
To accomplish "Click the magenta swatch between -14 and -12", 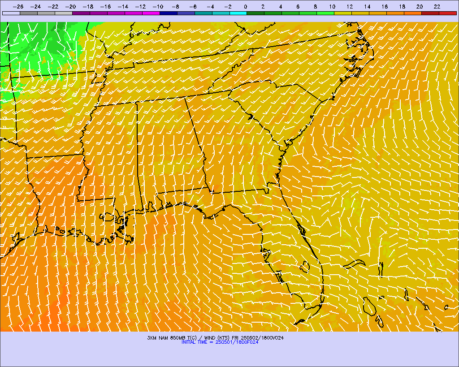I will pyautogui.click(x=134, y=13).
